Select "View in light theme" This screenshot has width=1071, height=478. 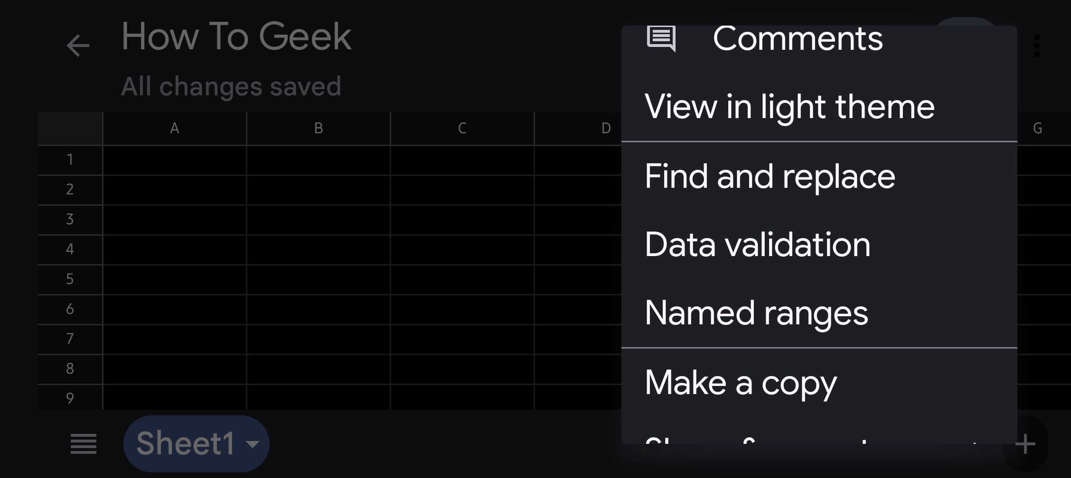[x=789, y=106]
